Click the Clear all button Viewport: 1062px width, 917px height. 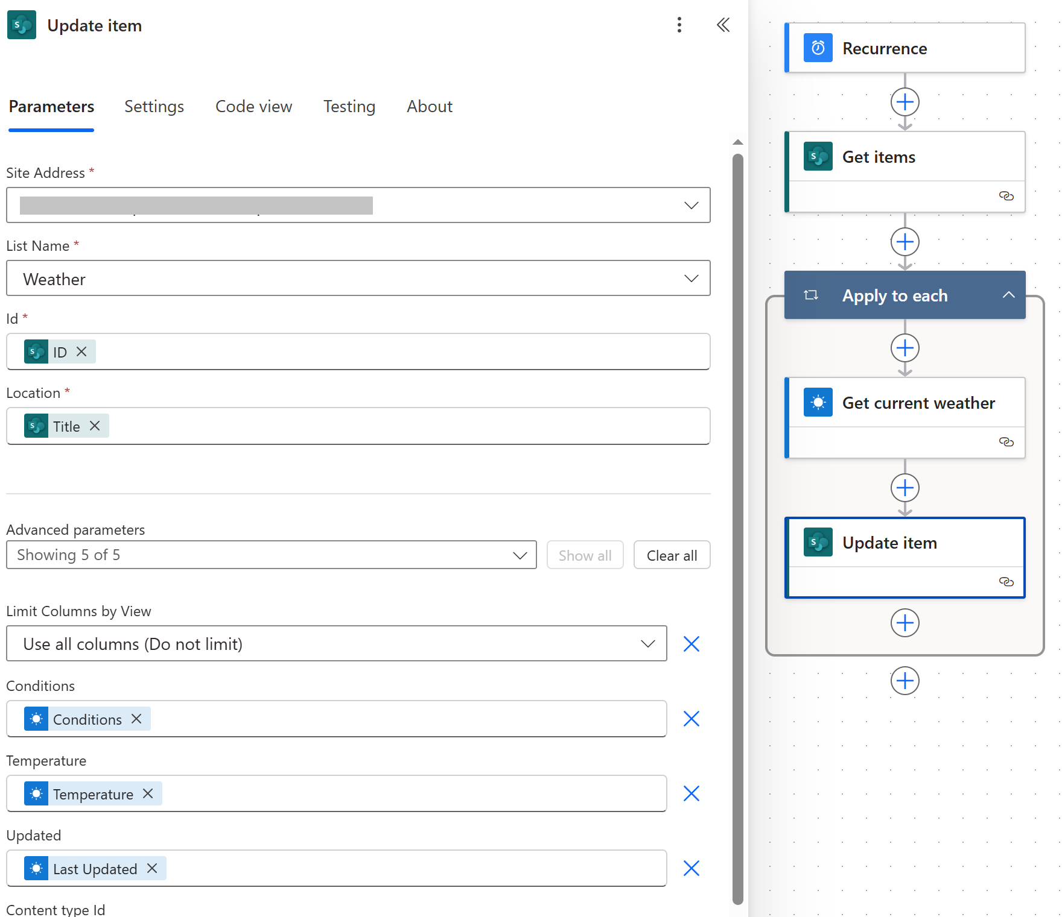point(672,555)
